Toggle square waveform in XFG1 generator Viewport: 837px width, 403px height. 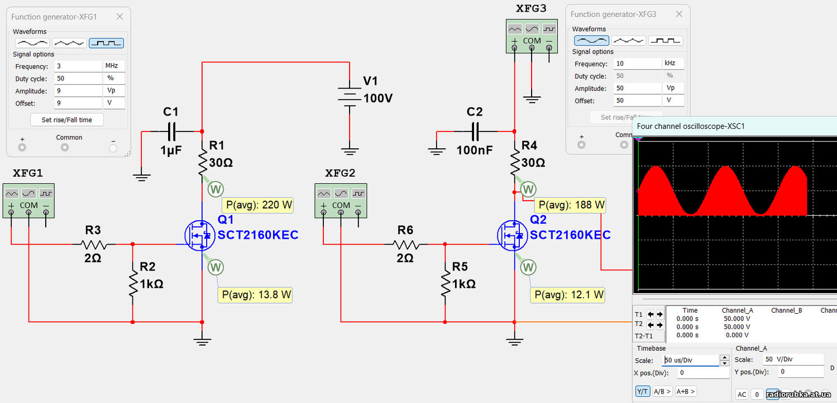(x=106, y=43)
